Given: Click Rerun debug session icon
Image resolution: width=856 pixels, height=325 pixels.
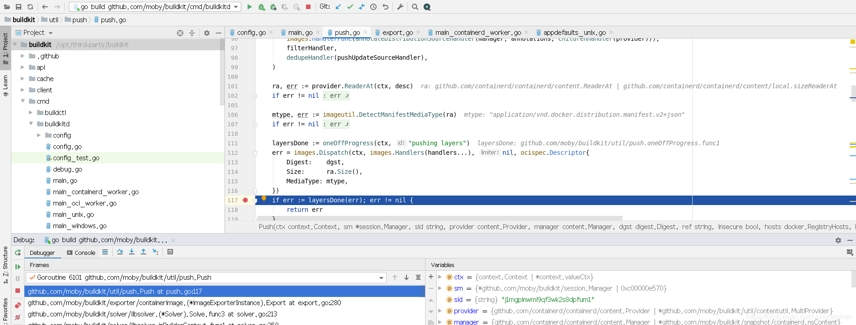Looking at the screenshot, I should (18, 253).
